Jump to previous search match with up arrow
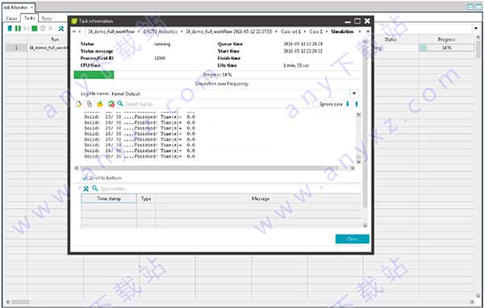This screenshot has width=484, height=308. [357, 104]
